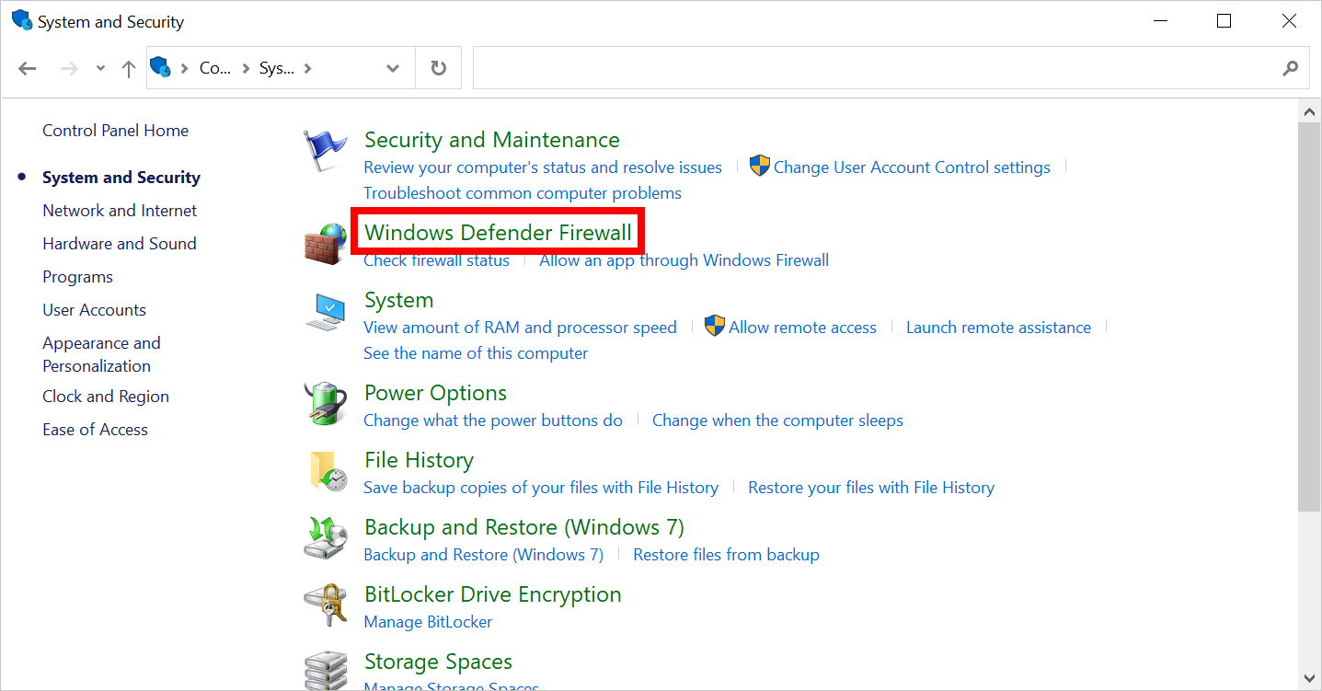Click the Windows Defender Firewall brick wall icon

pyautogui.click(x=326, y=244)
